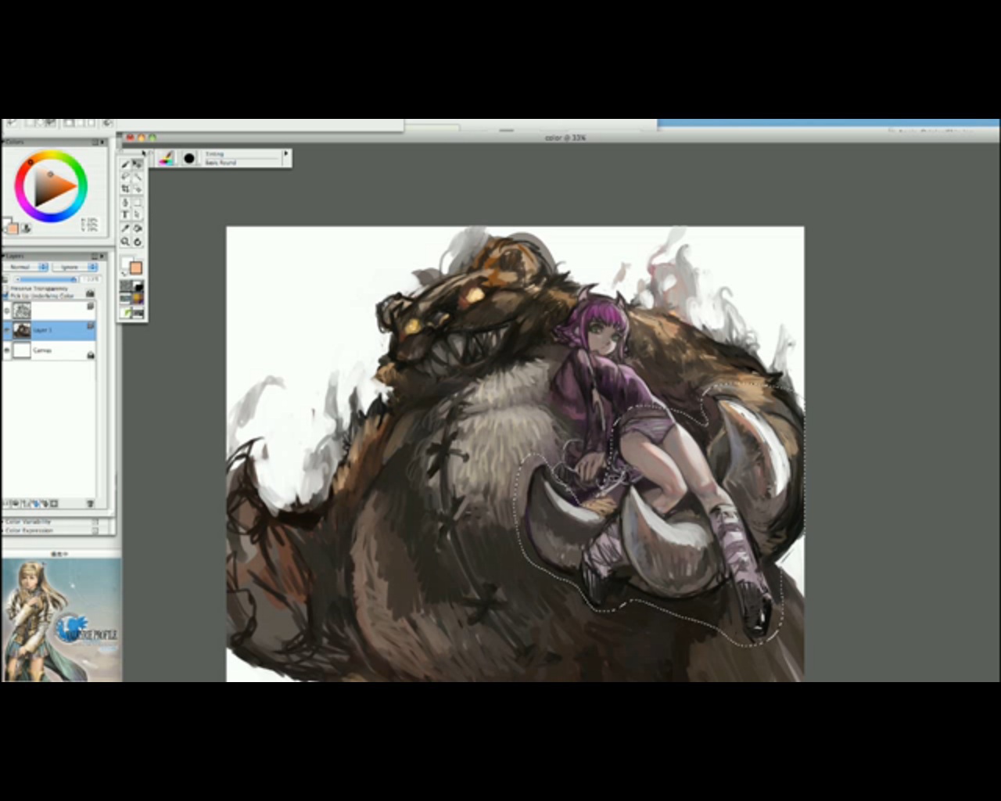Image resolution: width=1001 pixels, height=801 pixels.
Task: Adjust the layer opacity slider
Action: pos(47,278)
